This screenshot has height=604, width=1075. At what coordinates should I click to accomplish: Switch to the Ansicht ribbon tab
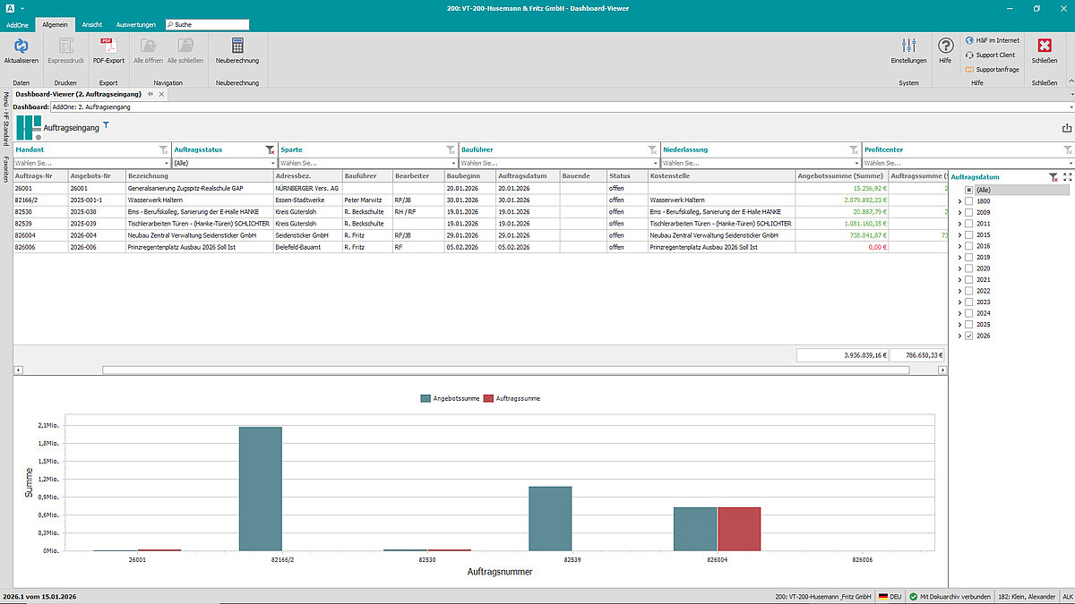click(x=91, y=24)
